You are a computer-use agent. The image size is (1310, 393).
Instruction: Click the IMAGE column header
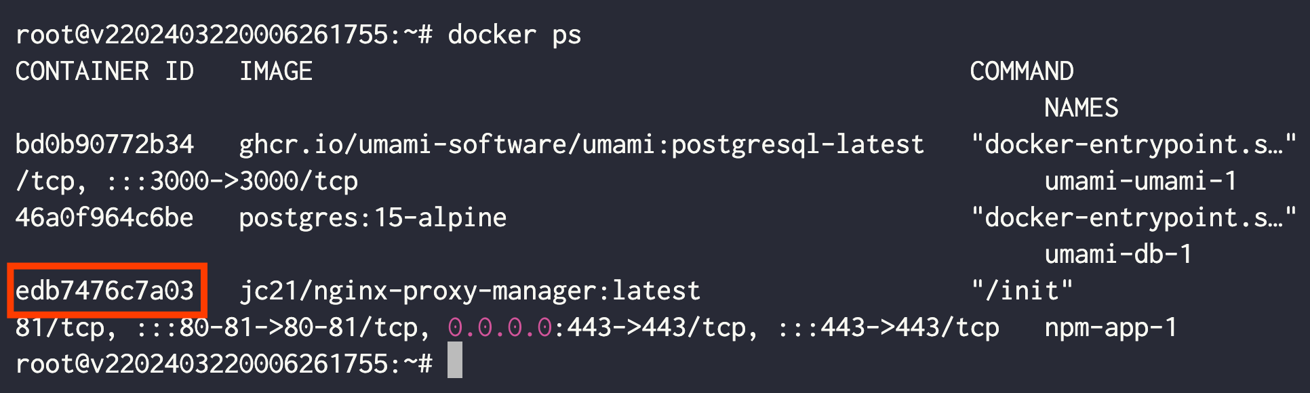276,71
